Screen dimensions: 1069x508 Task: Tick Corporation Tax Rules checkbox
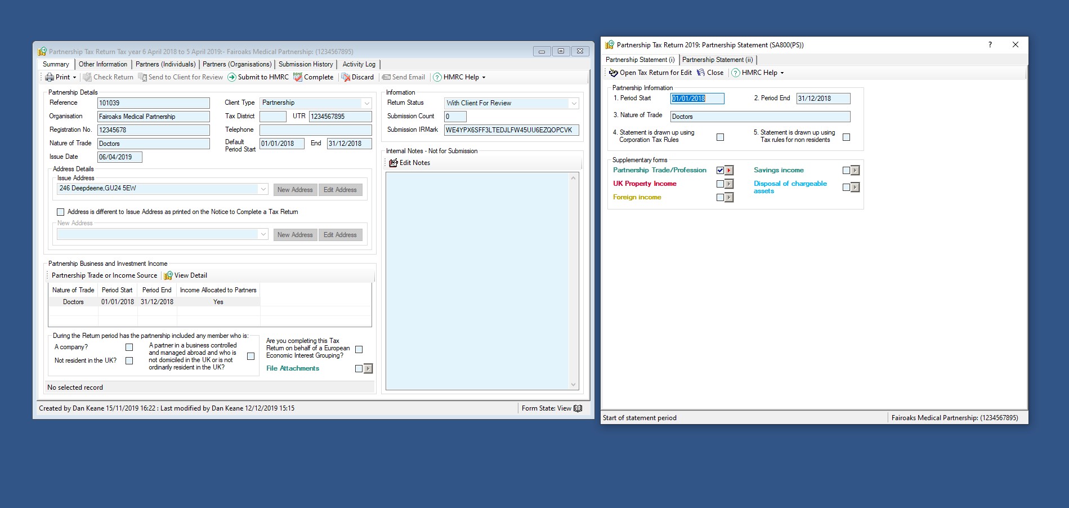point(720,137)
